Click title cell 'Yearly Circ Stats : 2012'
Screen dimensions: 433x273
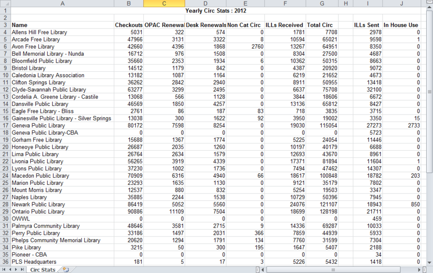click(x=216, y=11)
